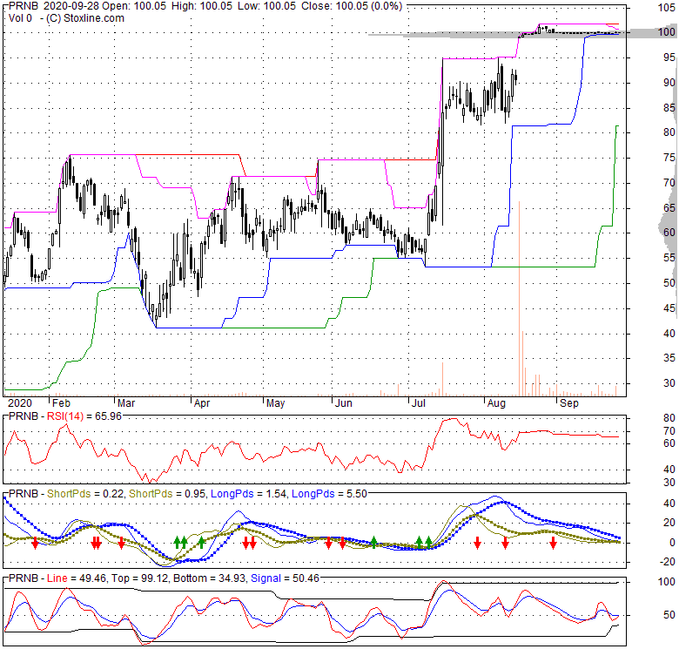The image size is (679, 649).
Task: Click the red sell arrow in January MACD
Action: click(35, 543)
